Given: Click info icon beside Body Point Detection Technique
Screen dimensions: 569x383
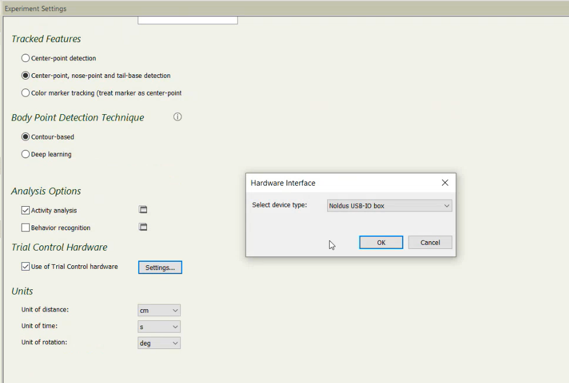Looking at the screenshot, I should click(177, 117).
